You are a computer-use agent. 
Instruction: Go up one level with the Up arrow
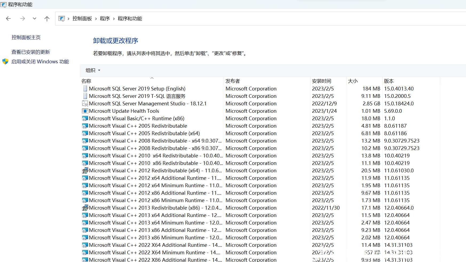tap(47, 19)
